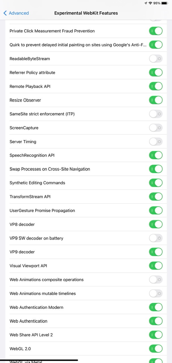Tap the location arrow status icon
This screenshot has width=172, height=363.
click(x=146, y=3)
